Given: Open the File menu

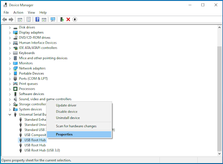Looking at the screenshot, I should 6,13.
